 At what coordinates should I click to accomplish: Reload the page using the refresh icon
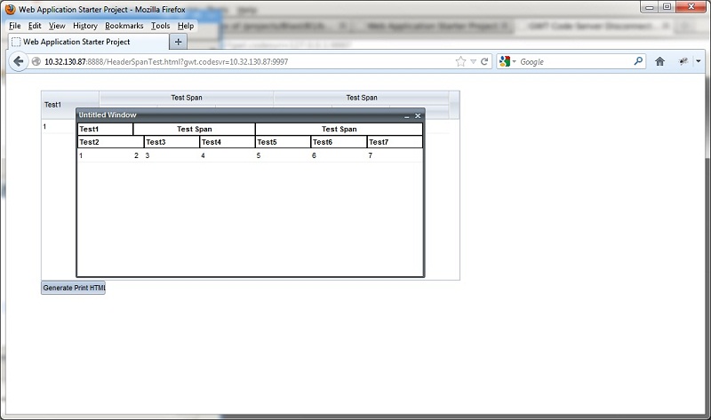coord(484,62)
